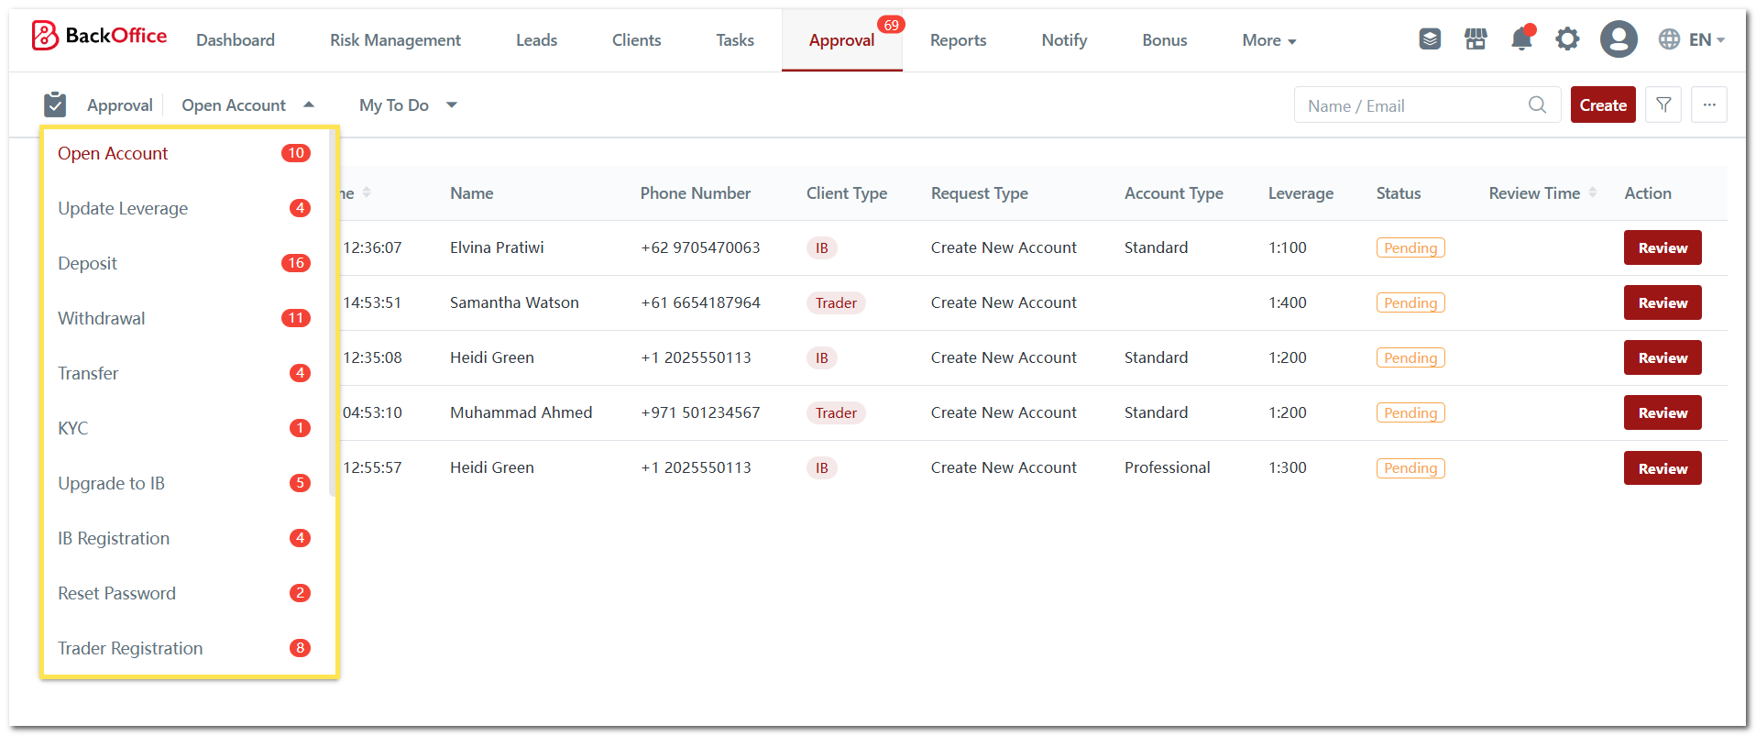Click the Approval clipboard check icon
Screen dimensions: 1756x736
point(55,105)
